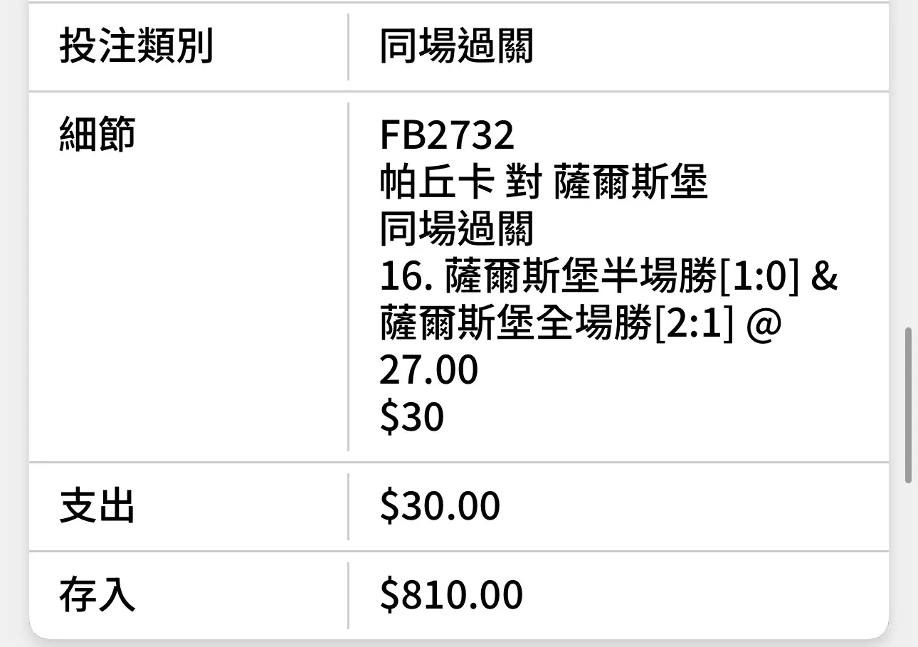Click the 同場過關 value in the top row
The image size is (918, 647).
(456, 48)
